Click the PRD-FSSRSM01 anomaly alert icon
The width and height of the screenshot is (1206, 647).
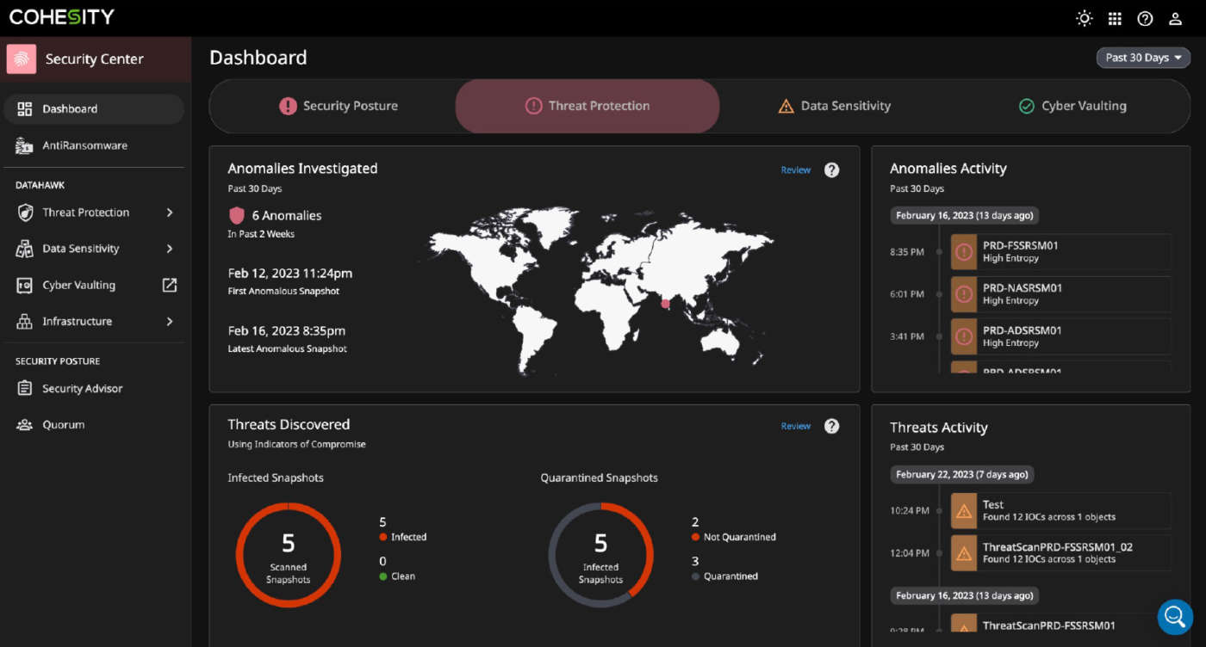[x=964, y=251]
